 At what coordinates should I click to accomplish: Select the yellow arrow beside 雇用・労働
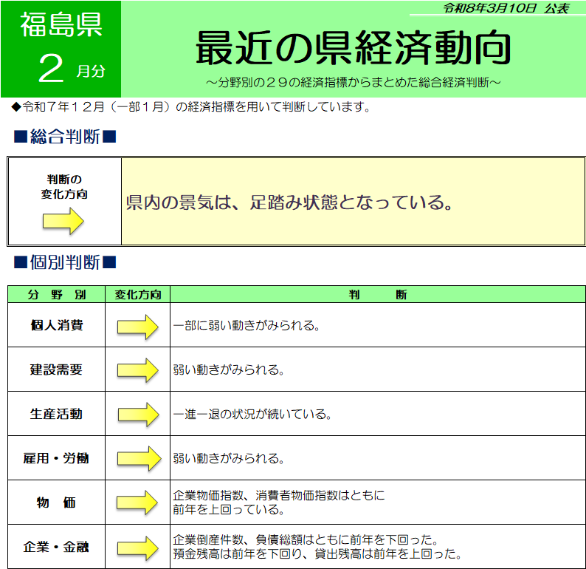pyautogui.click(x=138, y=458)
